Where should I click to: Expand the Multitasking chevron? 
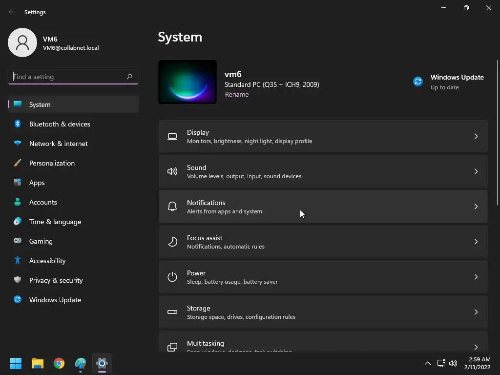476,347
